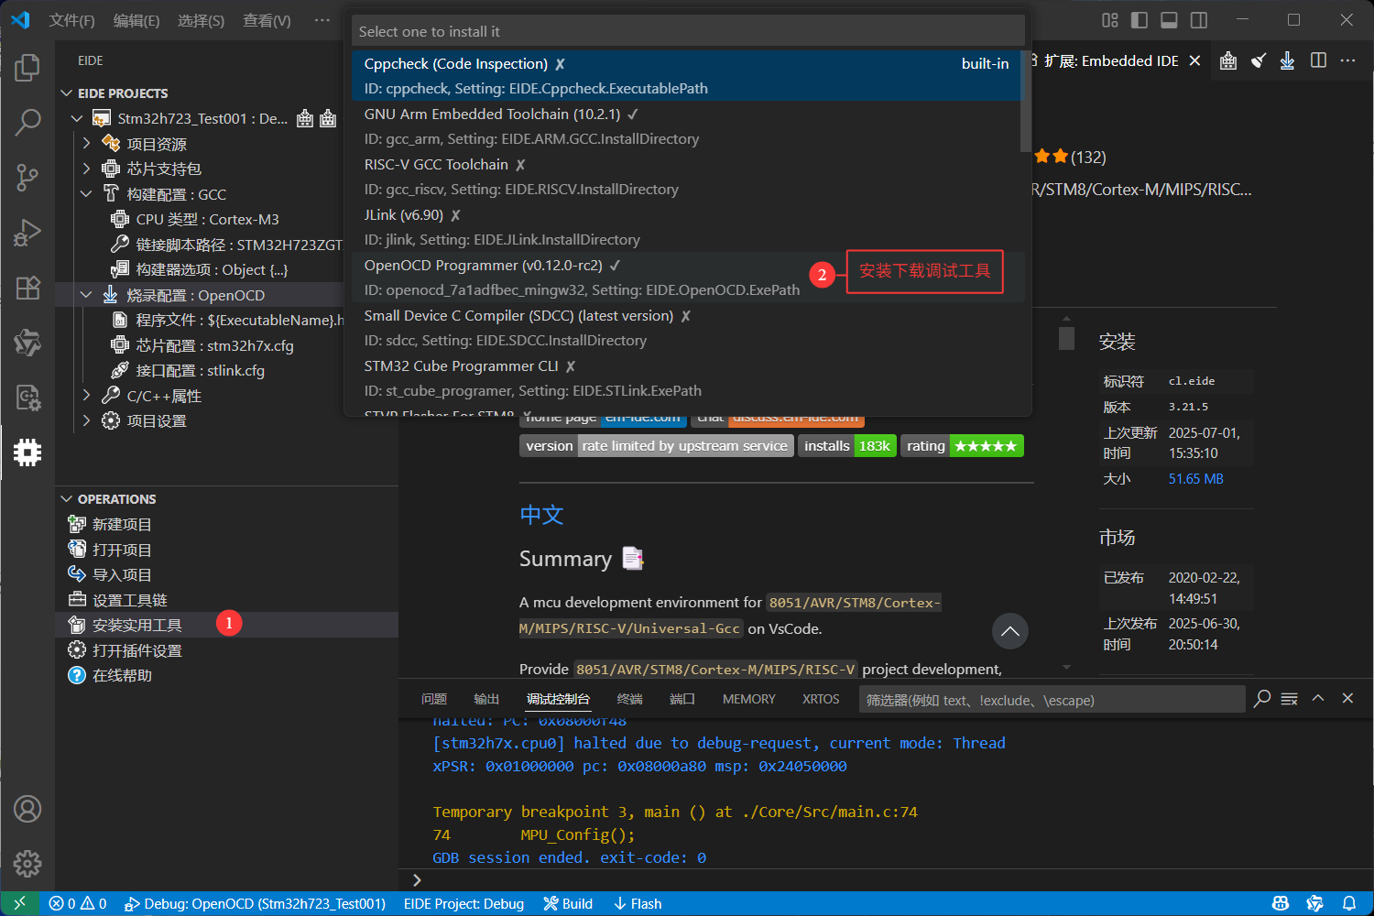Toggle the bottom Panel visibility control
The height and width of the screenshot is (916, 1374).
point(1169,19)
